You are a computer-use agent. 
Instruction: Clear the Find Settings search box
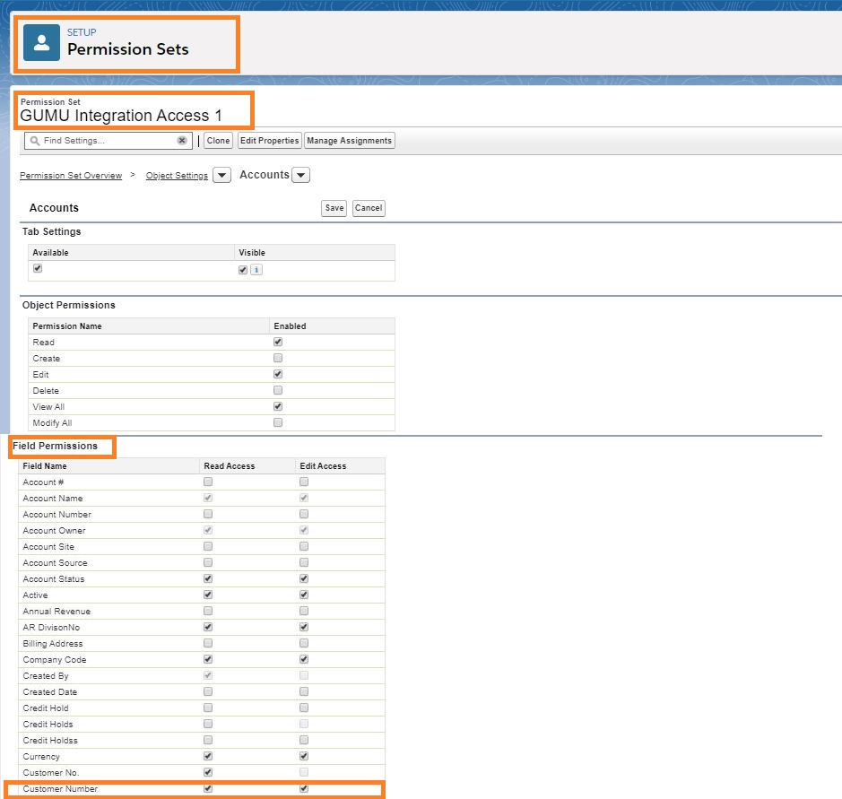(182, 140)
